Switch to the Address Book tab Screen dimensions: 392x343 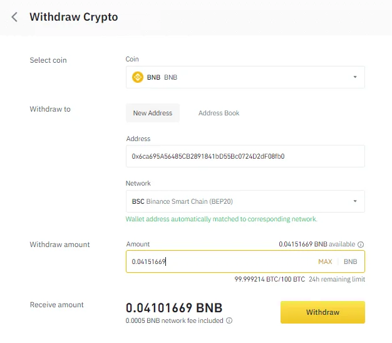tap(219, 113)
